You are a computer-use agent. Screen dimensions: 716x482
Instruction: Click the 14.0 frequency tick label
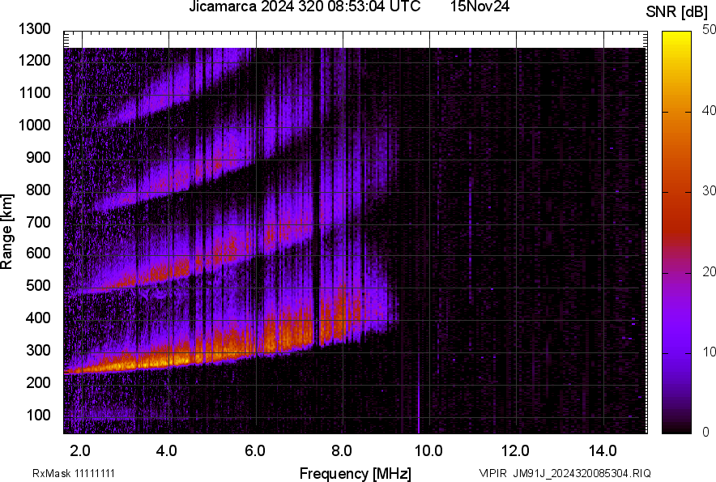(x=603, y=450)
